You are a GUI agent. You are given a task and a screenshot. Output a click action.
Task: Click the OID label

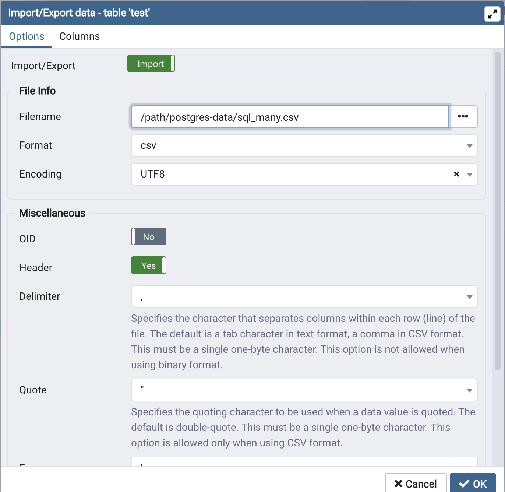pyautogui.click(x=28, y=239)
